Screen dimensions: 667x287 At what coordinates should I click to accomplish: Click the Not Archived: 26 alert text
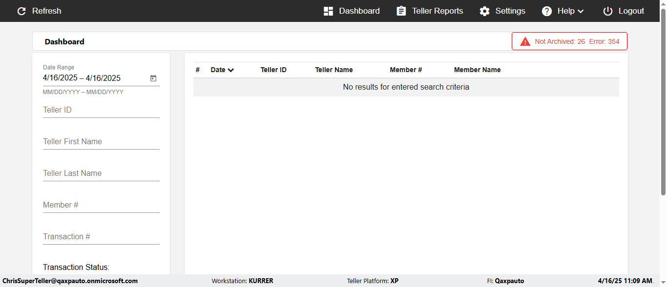click(x=560, y=41)
